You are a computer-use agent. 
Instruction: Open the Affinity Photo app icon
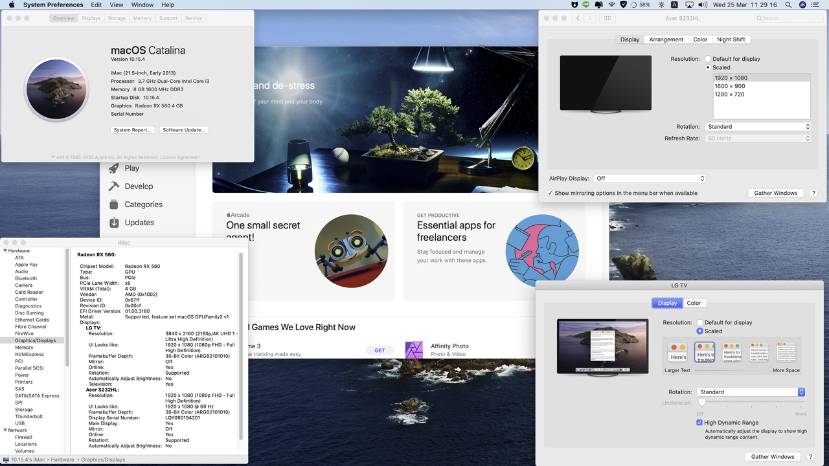click(x=414, y=350)
